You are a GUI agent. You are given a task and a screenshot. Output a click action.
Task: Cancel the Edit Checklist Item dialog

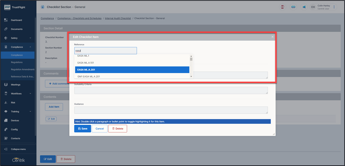point(100,128)
